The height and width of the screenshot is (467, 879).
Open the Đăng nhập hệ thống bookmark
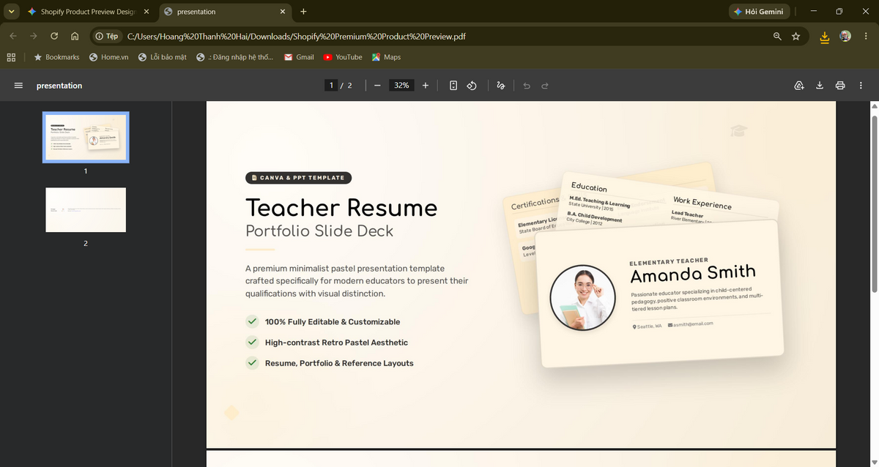(x=235, y=57)
